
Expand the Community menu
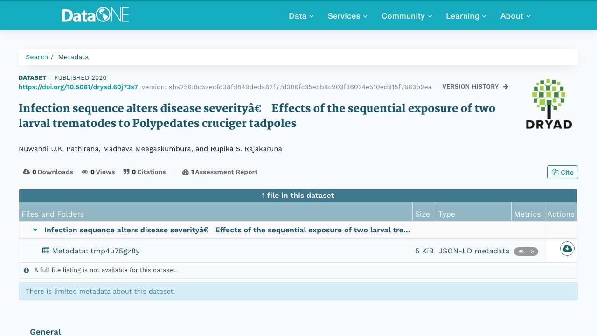coord(407,16)
